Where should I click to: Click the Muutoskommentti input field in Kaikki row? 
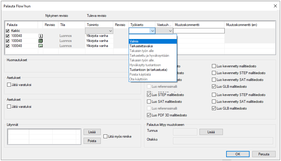[199, 31]
